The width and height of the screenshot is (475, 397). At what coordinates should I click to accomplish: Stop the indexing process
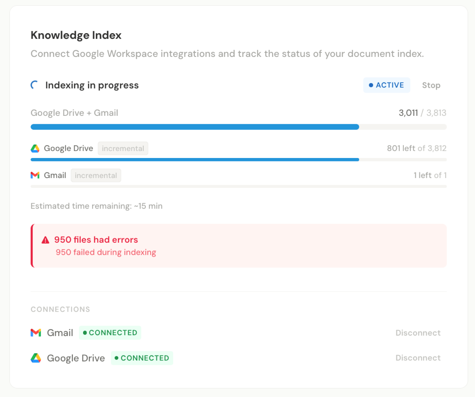tap(431, 85)
